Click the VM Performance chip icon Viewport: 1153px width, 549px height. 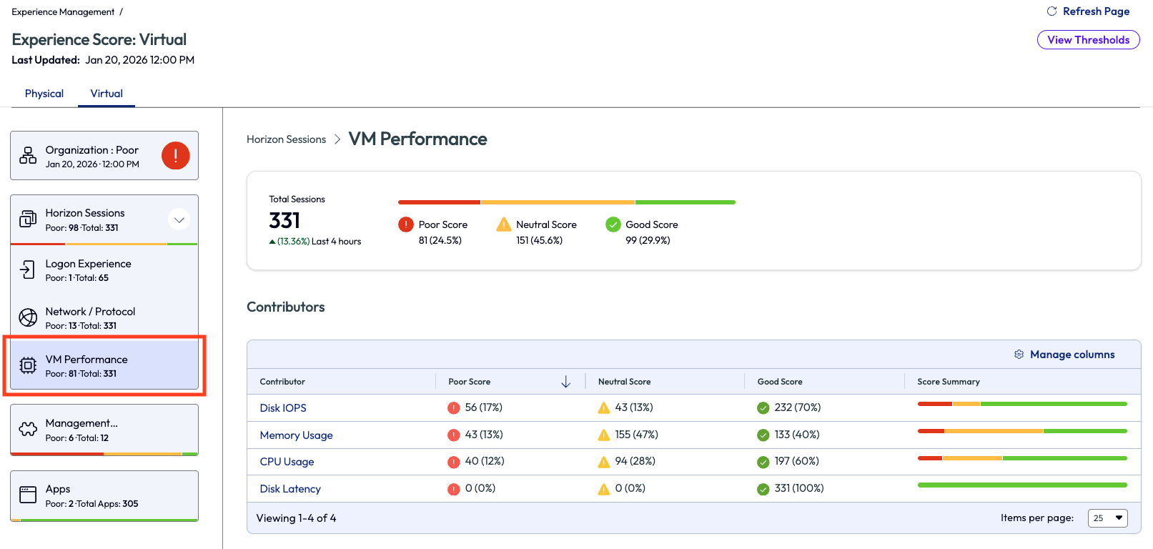click(x=28, y=365)
